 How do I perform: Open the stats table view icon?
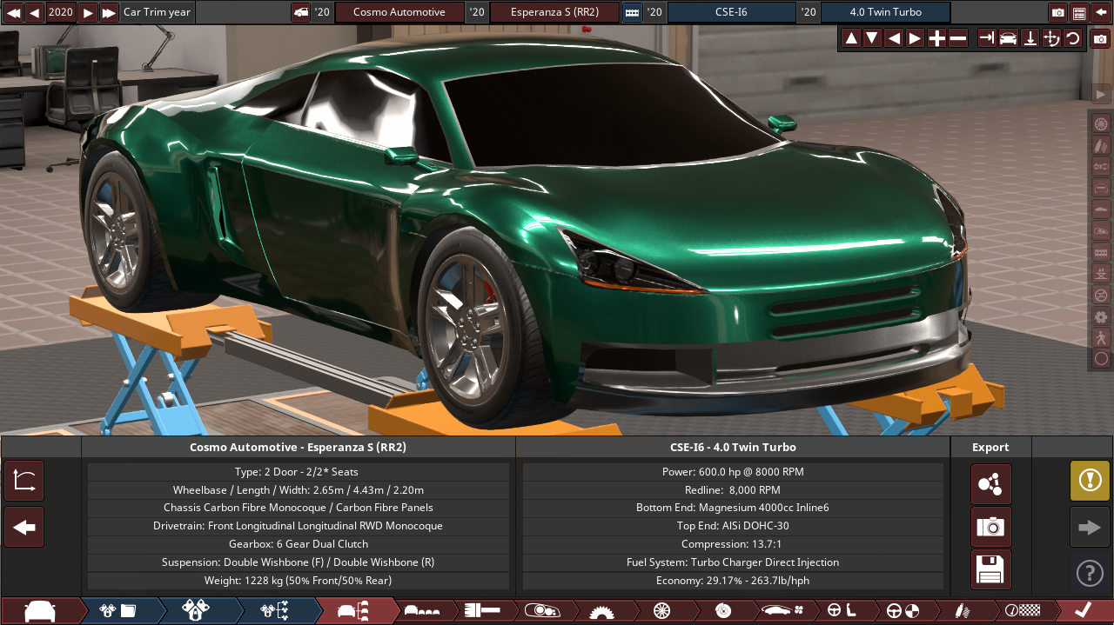coord(1079,12)
